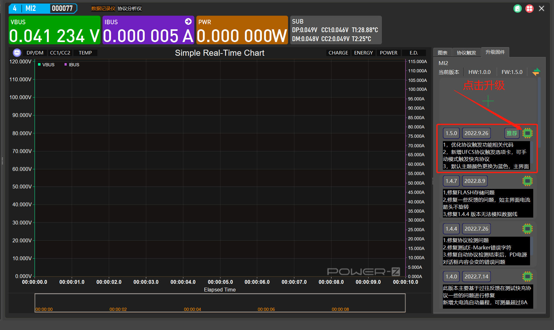Click the scrollbar of the 1.5.0 changelog box
This screenshot has width=554, height=330.
click(532, 152)
